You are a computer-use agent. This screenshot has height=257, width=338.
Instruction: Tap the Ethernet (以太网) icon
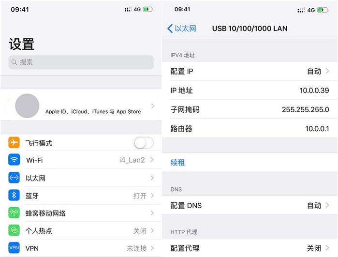[14, 178]
